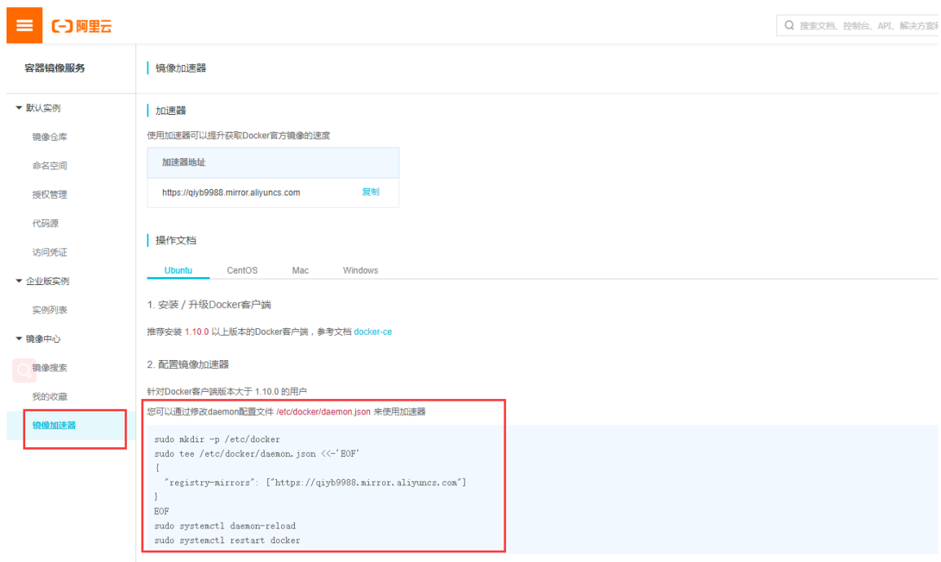The height and width of the screenshot is (562, 941).
Task: Click the 'sudo mkdir -p /etc/docker' line
Action: coord(218,440)
